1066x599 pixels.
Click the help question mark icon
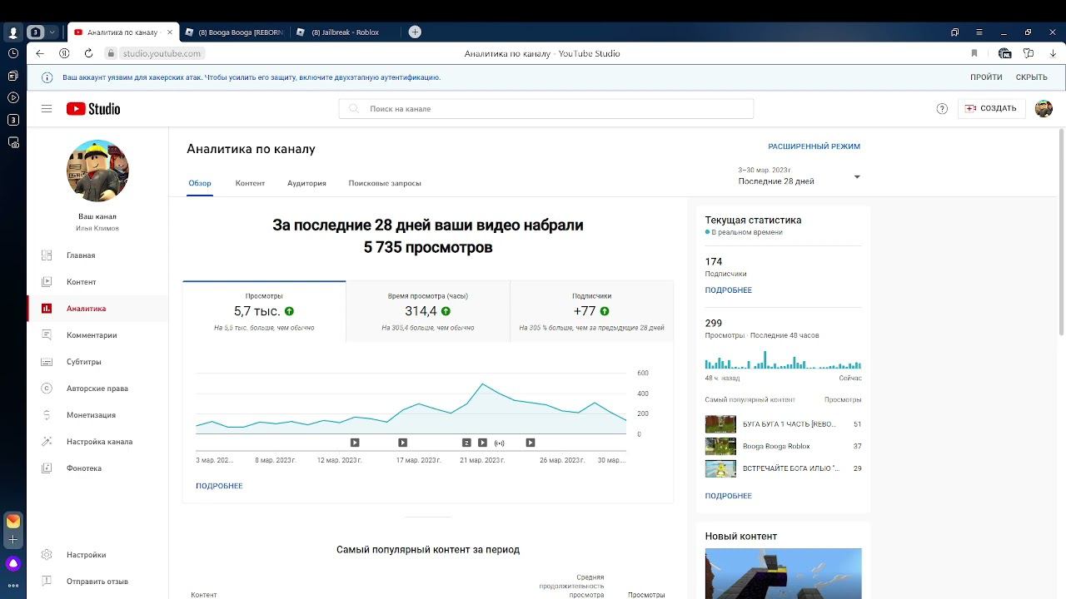[x=942, y=109]
